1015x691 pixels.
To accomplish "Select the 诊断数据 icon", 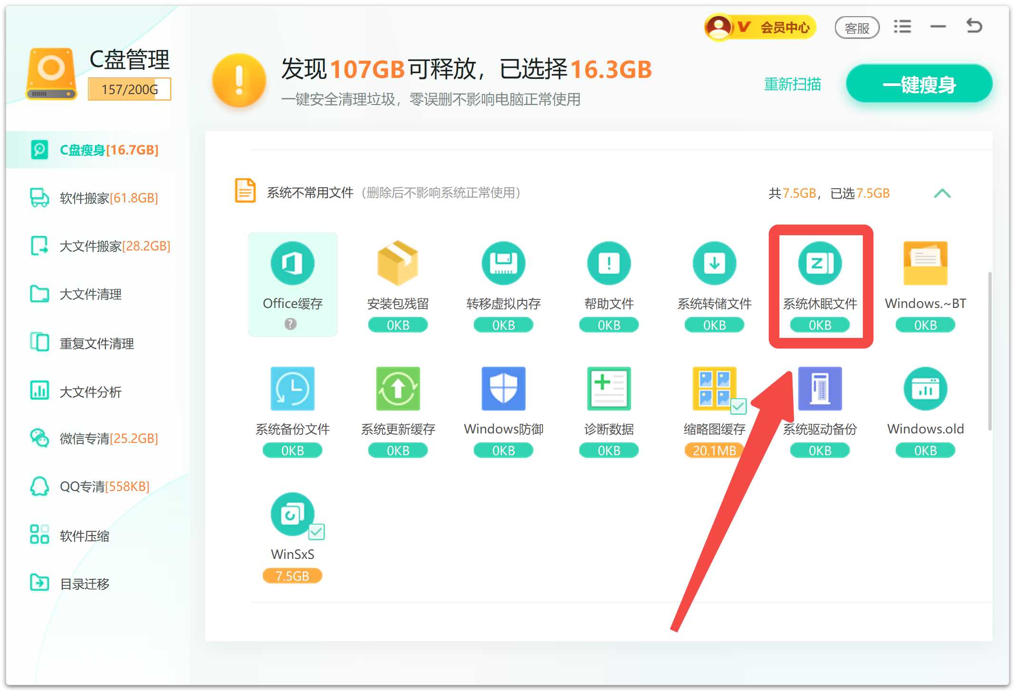I will (x=609, y=388).
